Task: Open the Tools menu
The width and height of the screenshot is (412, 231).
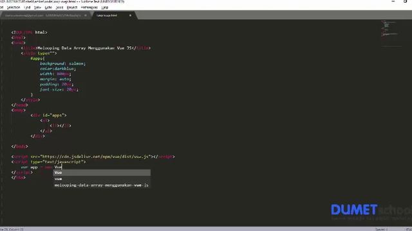Action: click(x=59, y=7)
